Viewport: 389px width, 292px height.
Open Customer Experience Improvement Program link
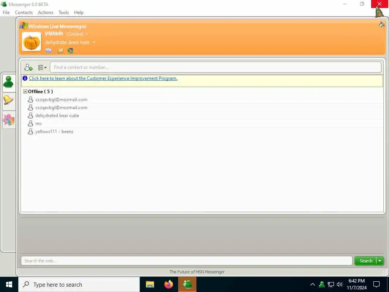point(103,78)
